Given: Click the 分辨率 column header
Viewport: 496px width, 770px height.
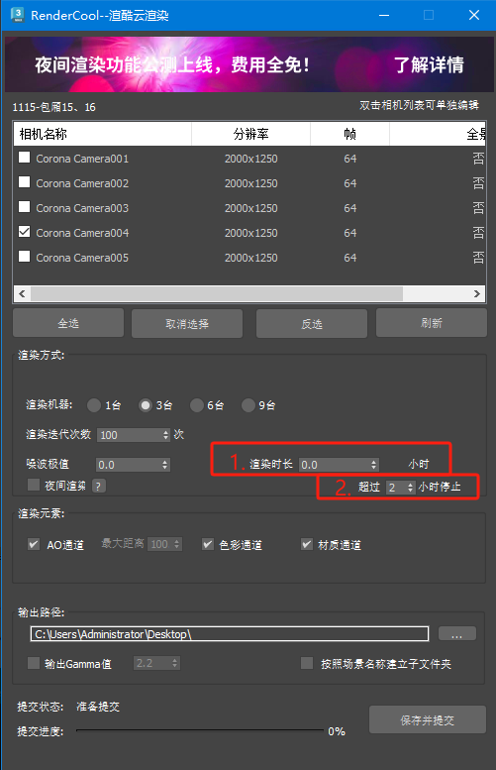Looking at the screenshot, I should 250,134.
